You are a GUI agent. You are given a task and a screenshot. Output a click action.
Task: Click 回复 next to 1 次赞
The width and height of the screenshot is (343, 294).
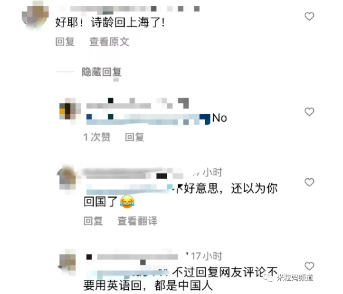tap(134, 137)
